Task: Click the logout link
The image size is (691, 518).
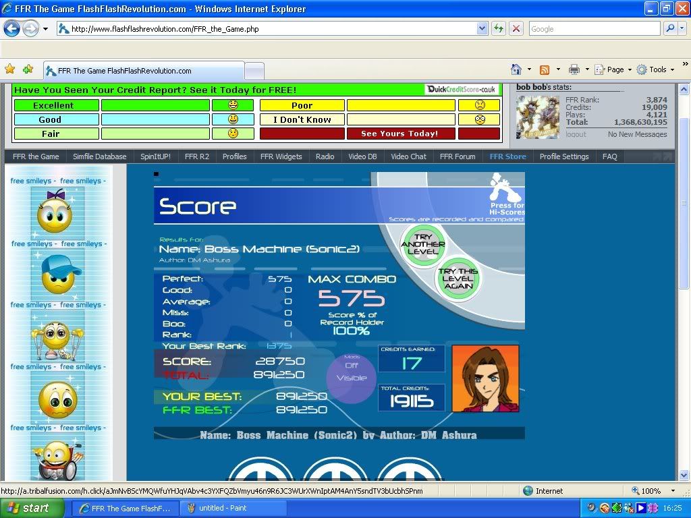Action: (576, 134)
